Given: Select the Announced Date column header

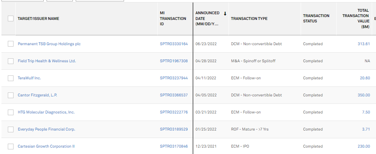Looking at the screenshot, I should click(208, 18).
